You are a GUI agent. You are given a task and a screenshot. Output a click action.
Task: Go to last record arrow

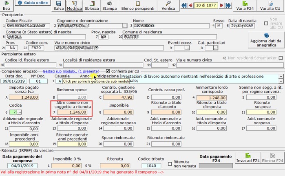[228, 5]
